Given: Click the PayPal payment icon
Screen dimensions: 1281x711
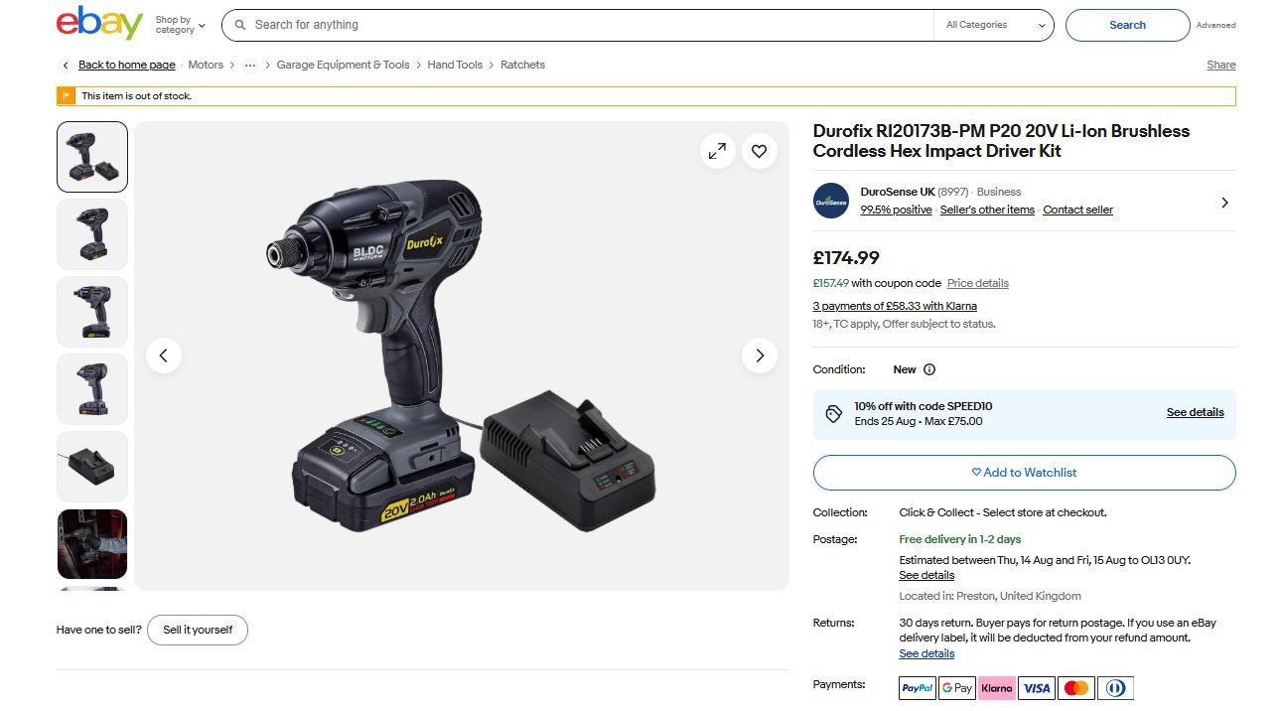Looking at the screenshot, I should (918, 688).
